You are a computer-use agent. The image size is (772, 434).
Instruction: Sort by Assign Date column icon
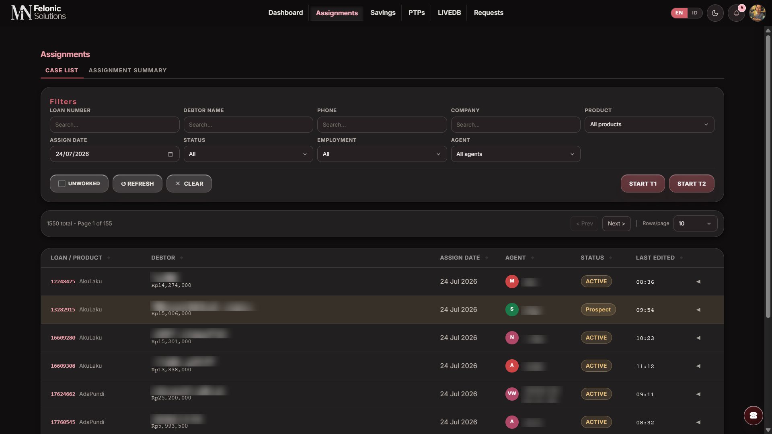[x=487, y=258]
